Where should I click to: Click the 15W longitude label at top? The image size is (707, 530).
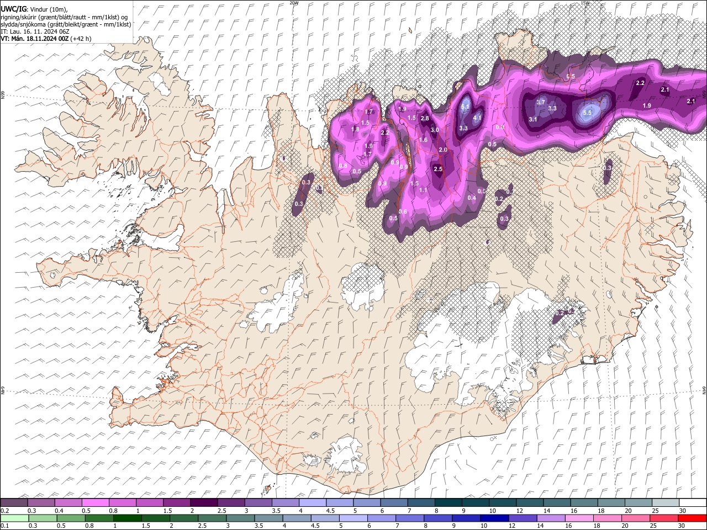(x=585, y=3)
